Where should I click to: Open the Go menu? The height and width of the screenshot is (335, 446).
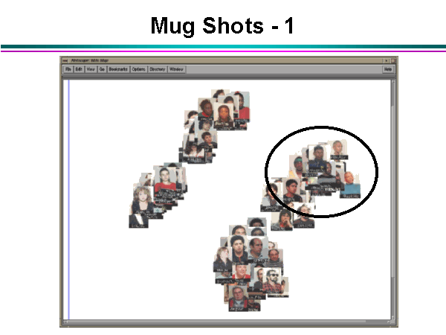[x=101, y=69]
